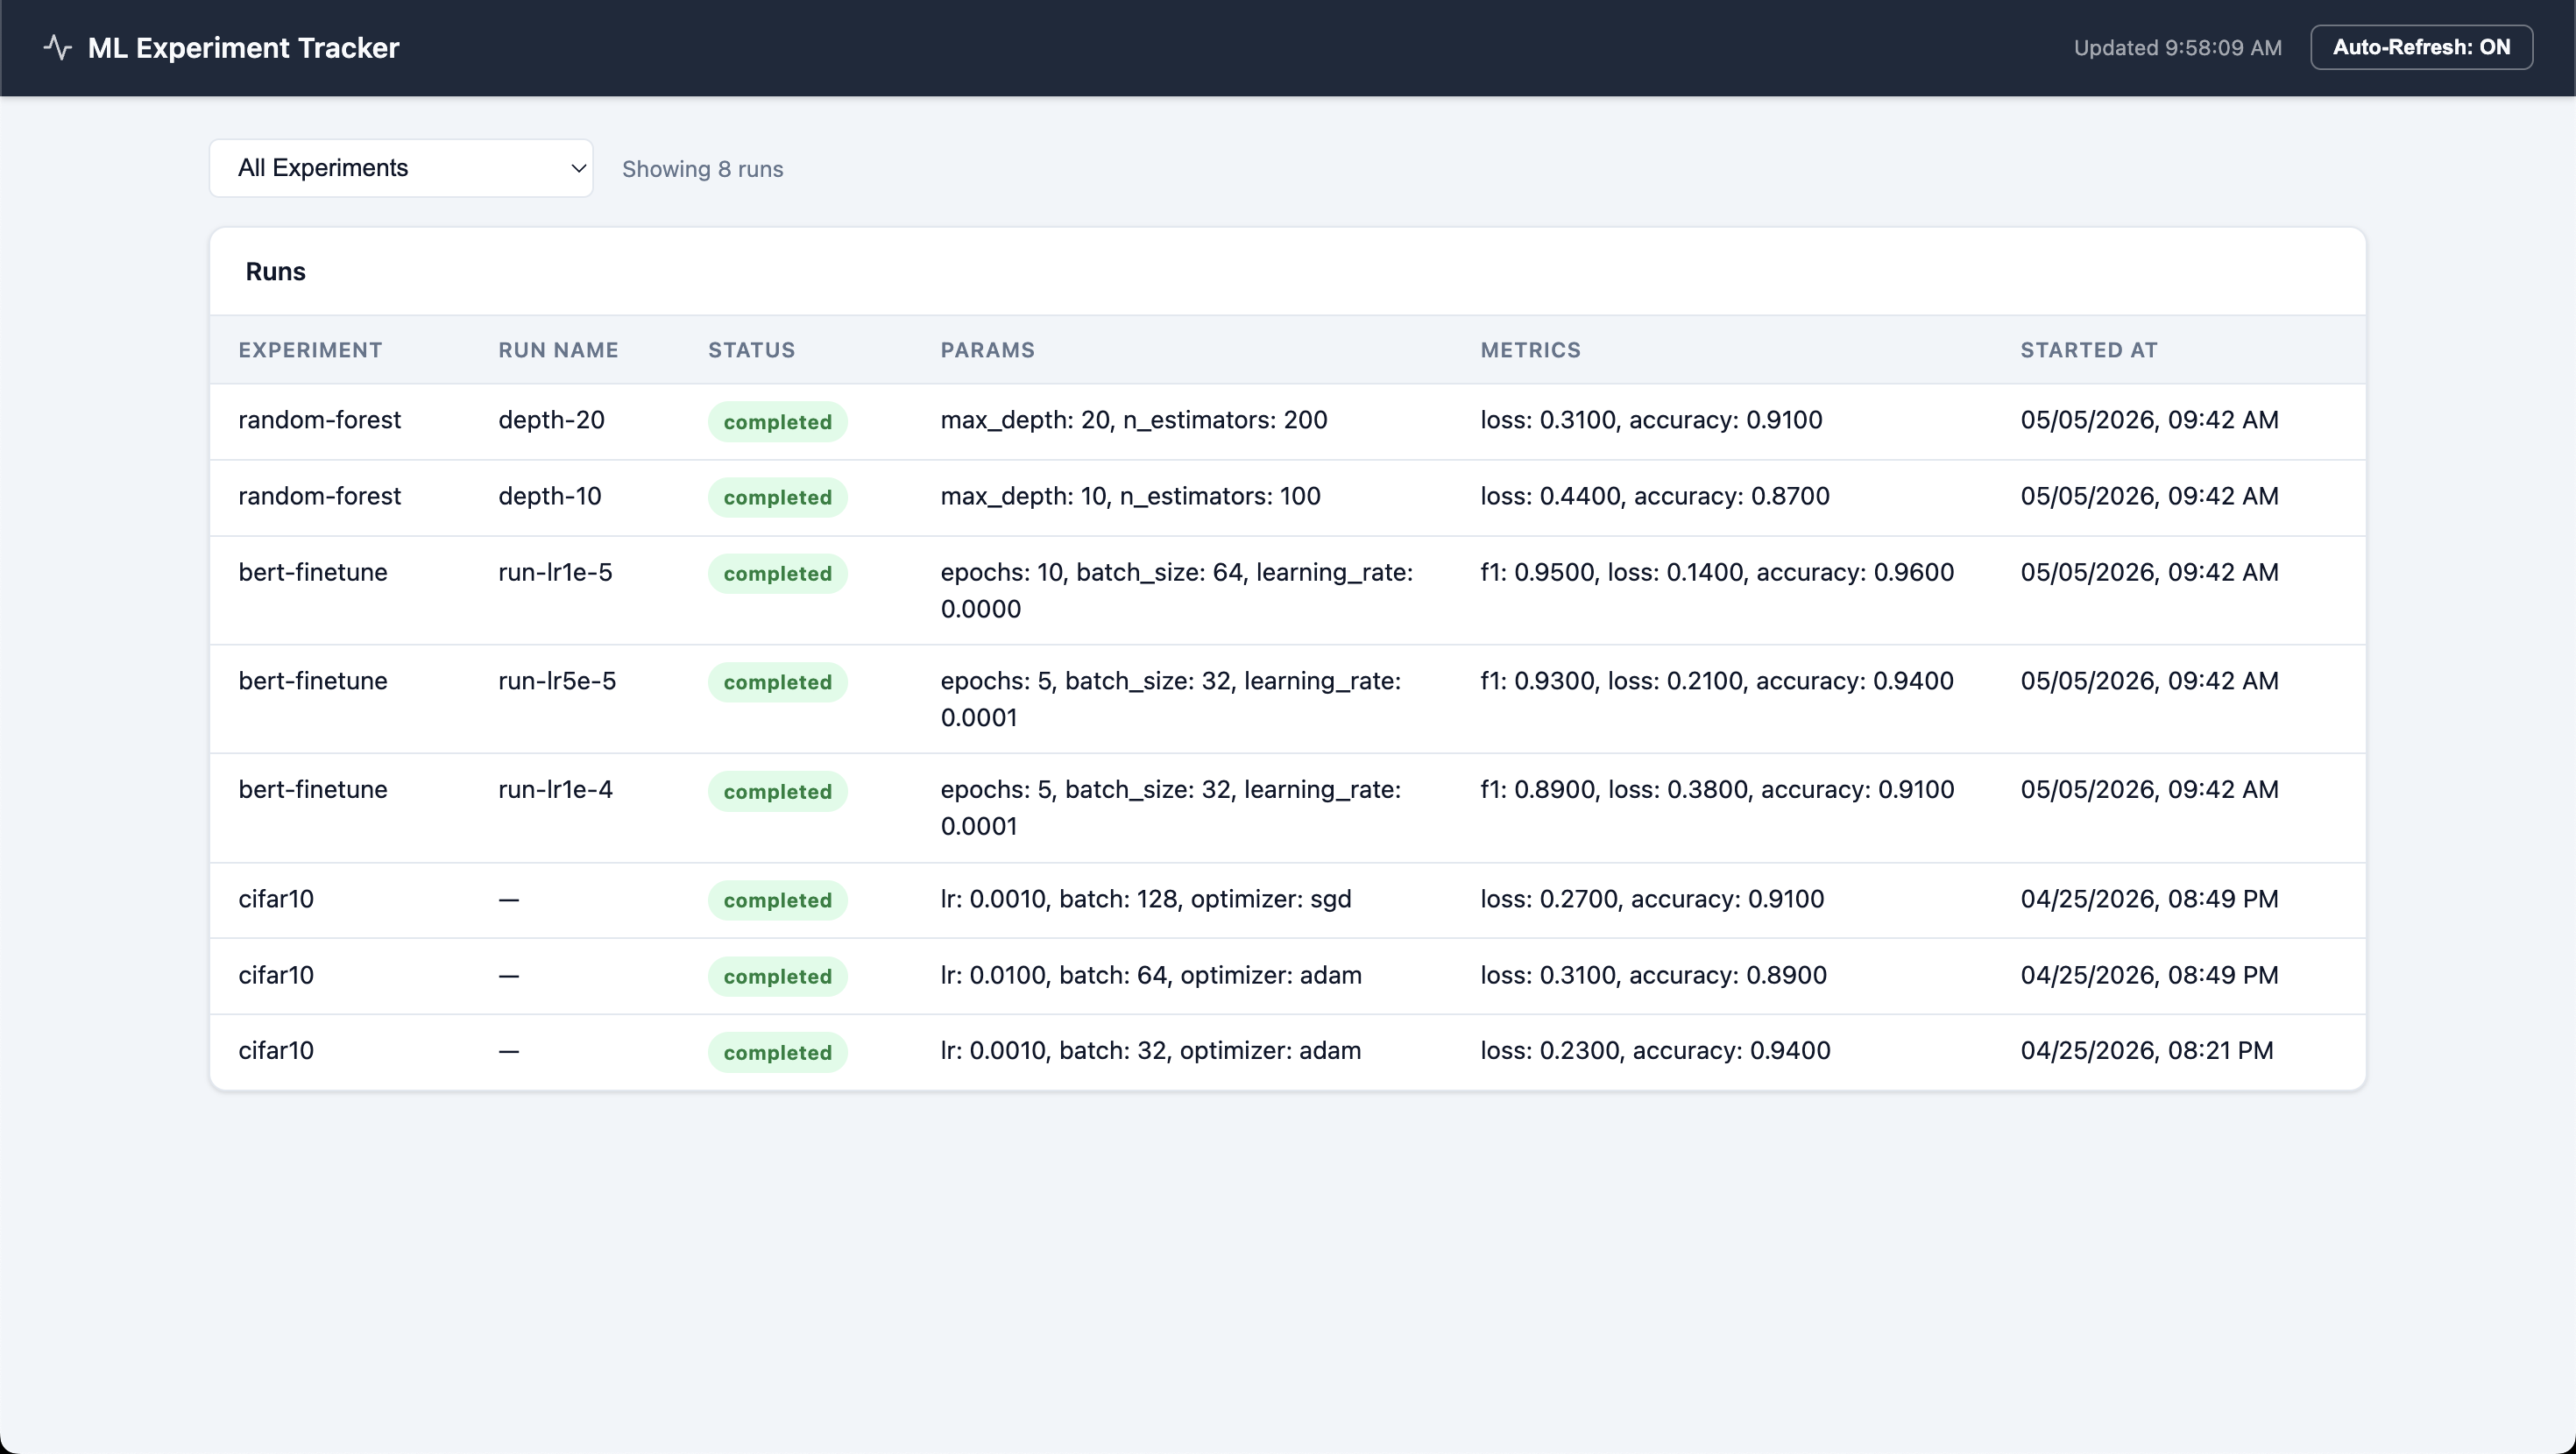2576x1454 pixels.
Task: Click the Updated 9:58:09 AM timestamp
Action: (x=2177, y=48)
